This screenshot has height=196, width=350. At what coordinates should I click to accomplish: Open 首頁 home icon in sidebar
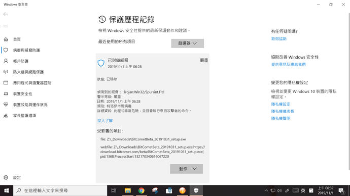(6, 39)
